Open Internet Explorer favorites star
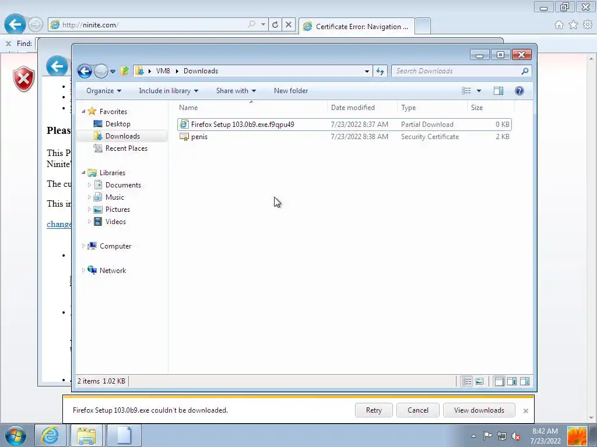 tap(573, 24)
